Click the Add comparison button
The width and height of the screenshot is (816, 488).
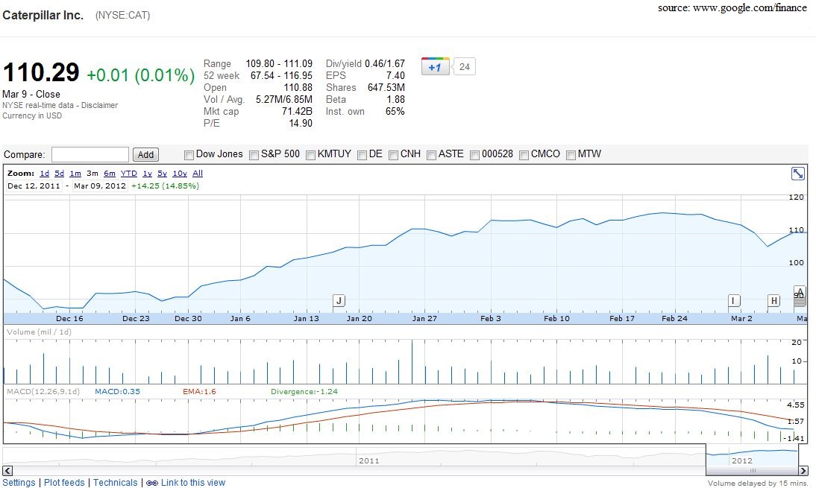pyautogui.click(x=145, y=154)
